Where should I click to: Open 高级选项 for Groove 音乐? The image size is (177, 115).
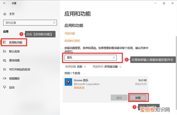click(79, 88)
